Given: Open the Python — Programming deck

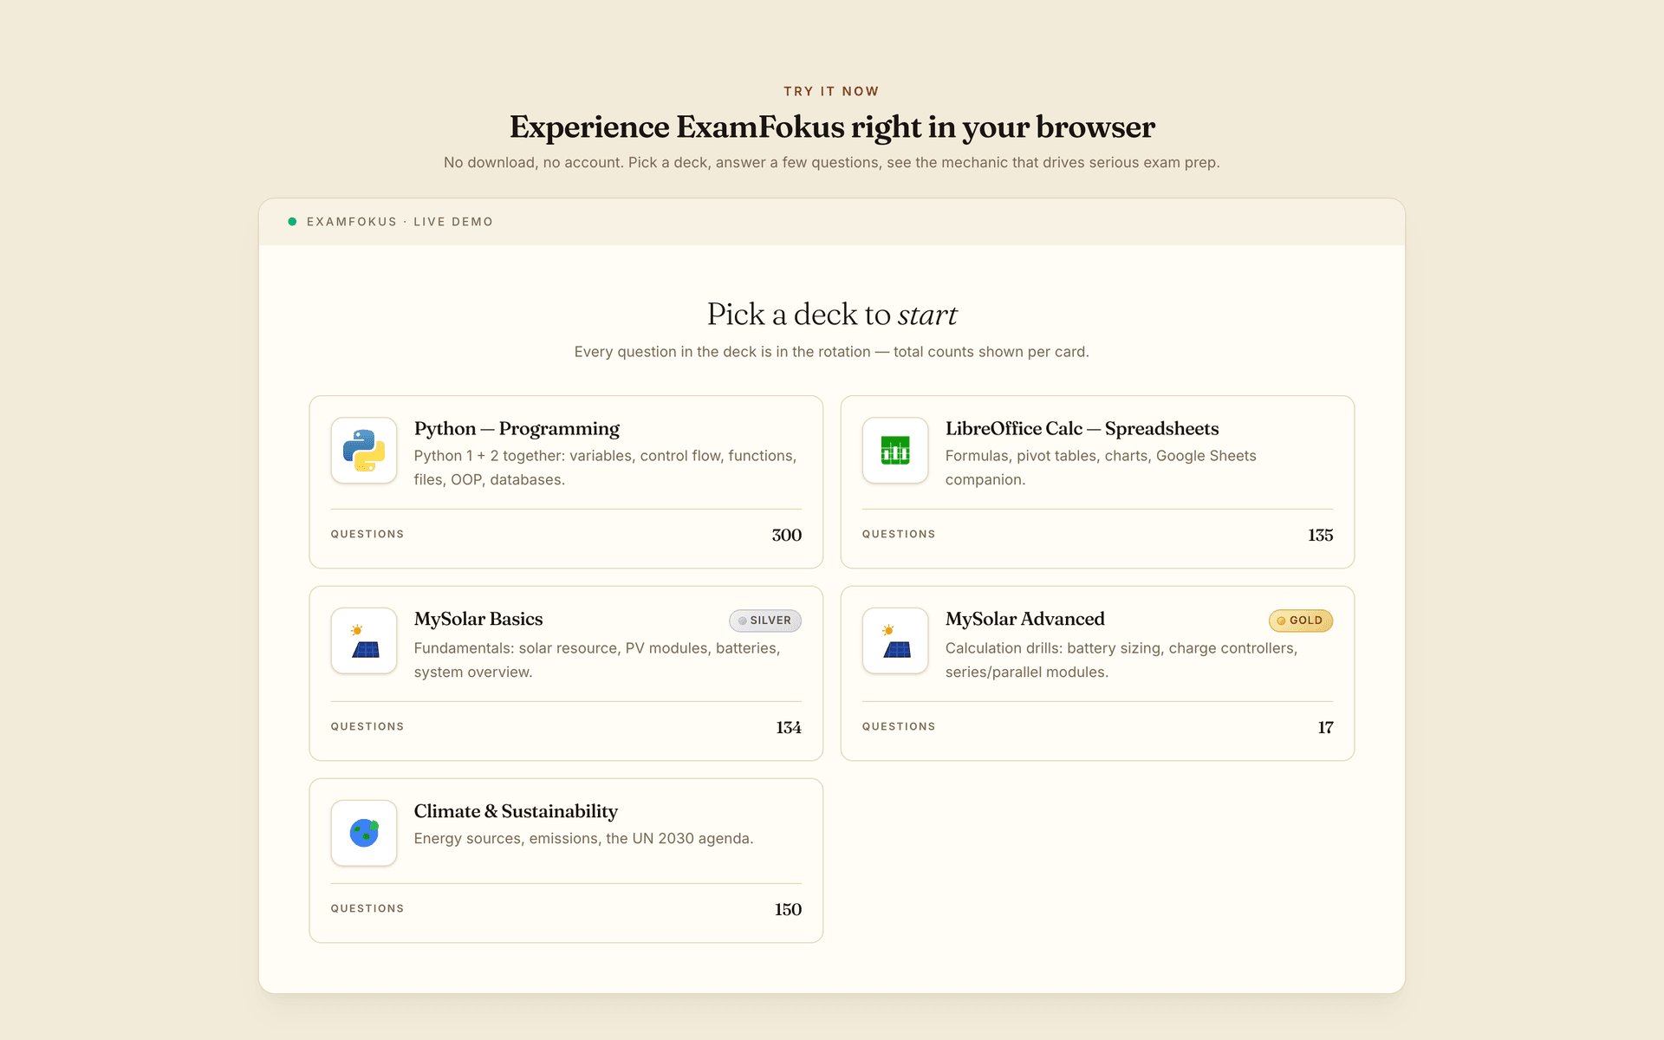Looking at the screenshot, I should [566, 482].
